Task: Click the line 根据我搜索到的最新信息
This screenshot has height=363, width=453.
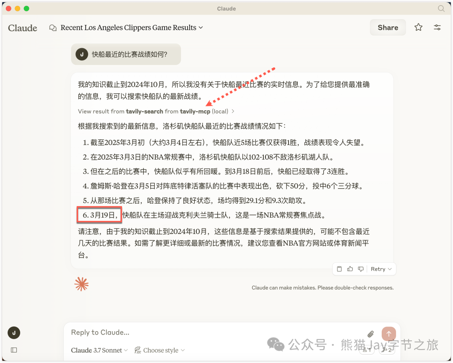Action: pyautogui.click(x=182, y=126)
